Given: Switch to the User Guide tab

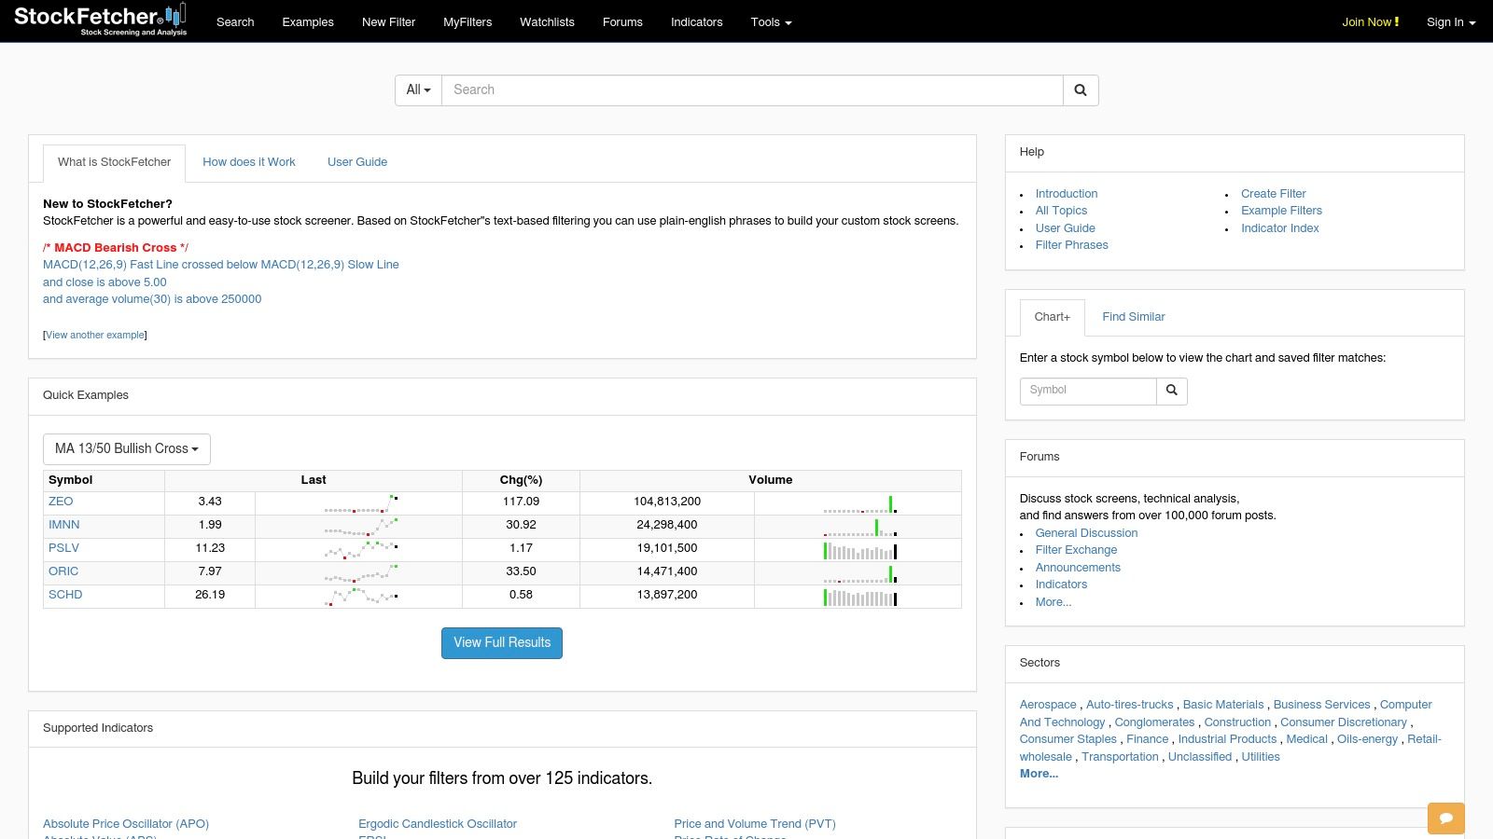Looking at the screenshot, I should tap(357, 162).
